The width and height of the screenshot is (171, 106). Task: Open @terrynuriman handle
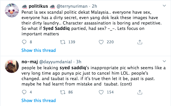click(72, 6)
